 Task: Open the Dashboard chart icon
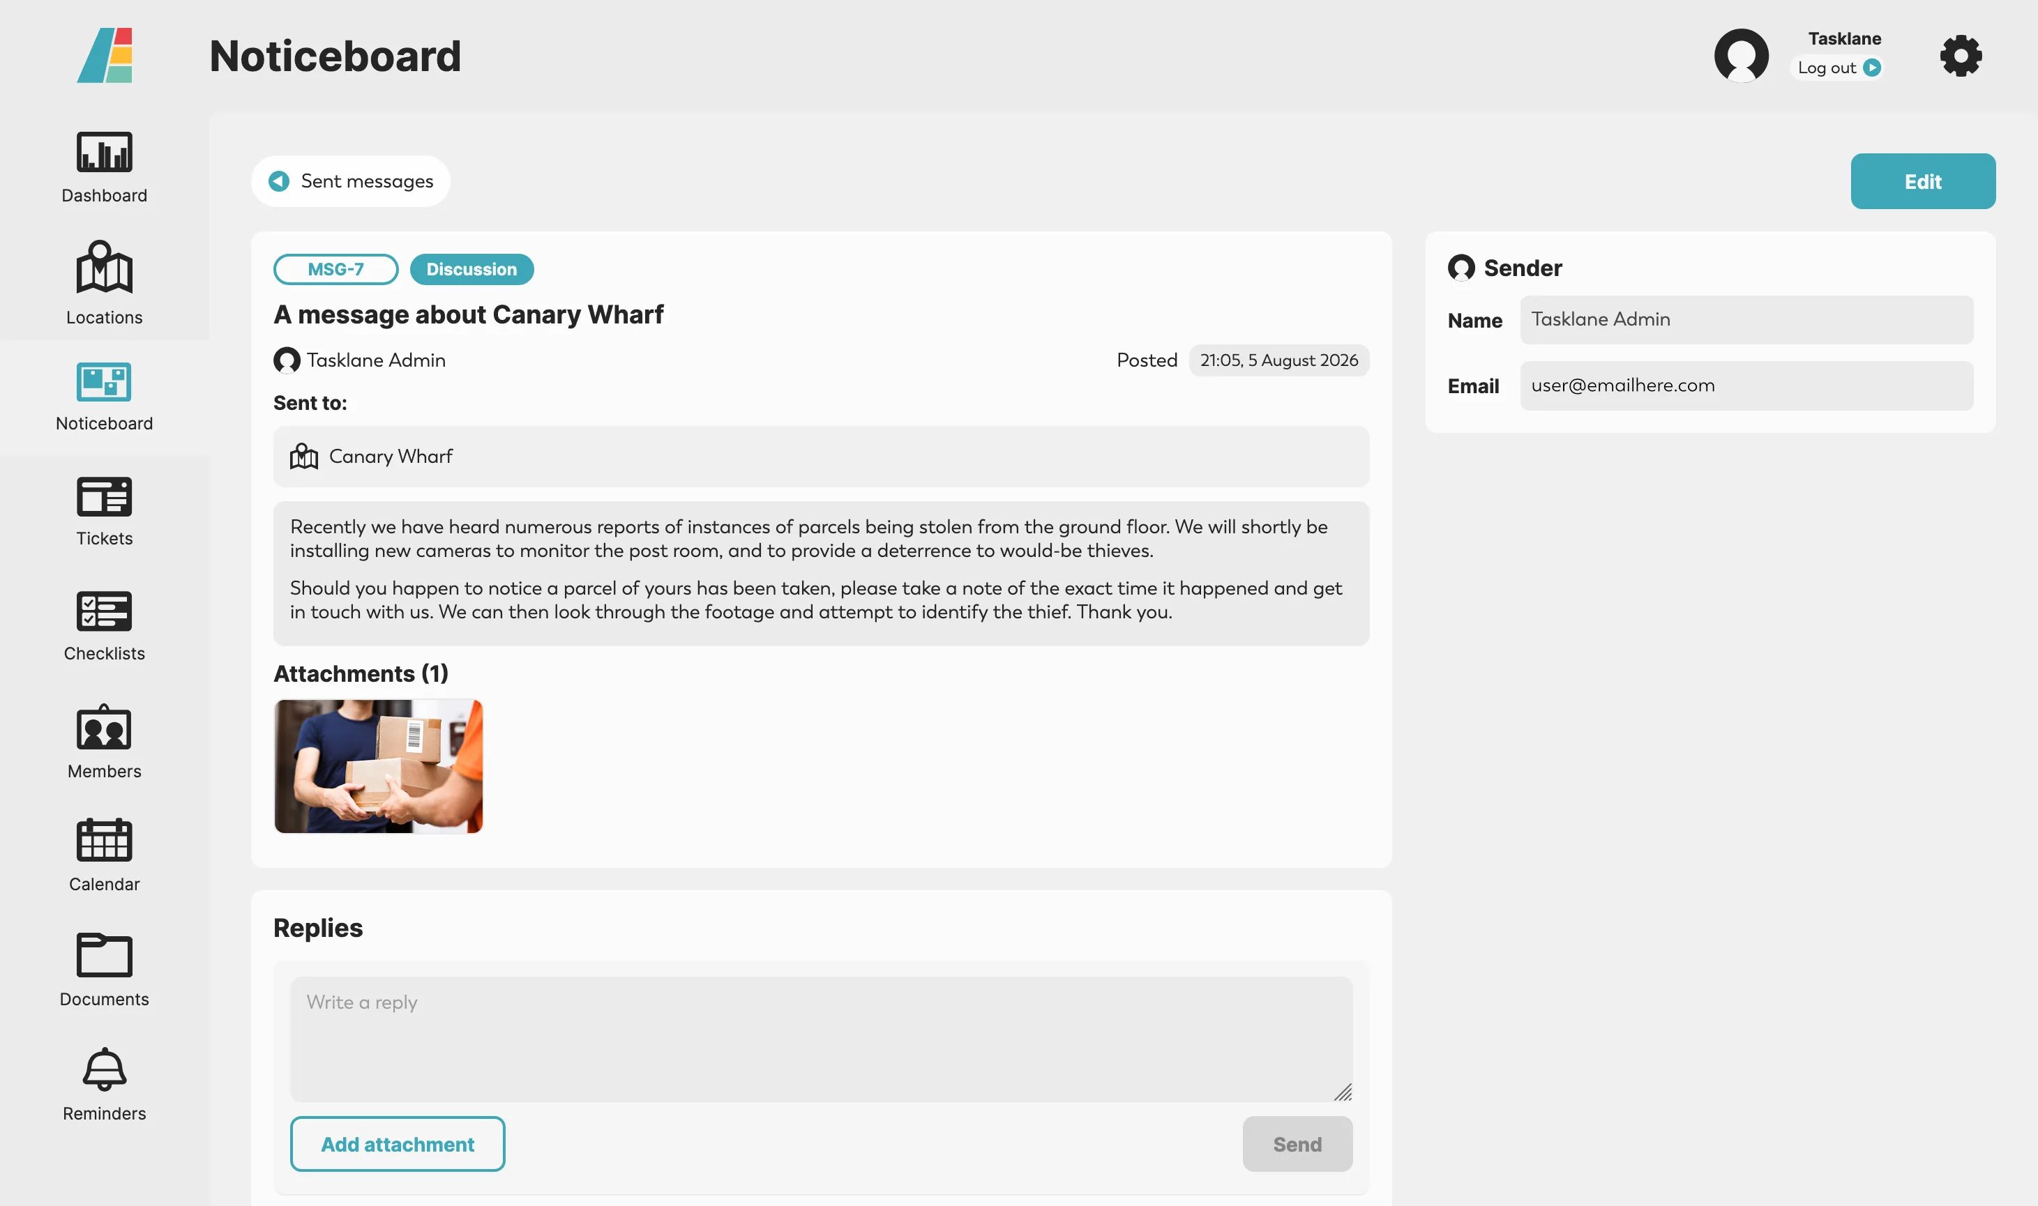tap(104, 152)
